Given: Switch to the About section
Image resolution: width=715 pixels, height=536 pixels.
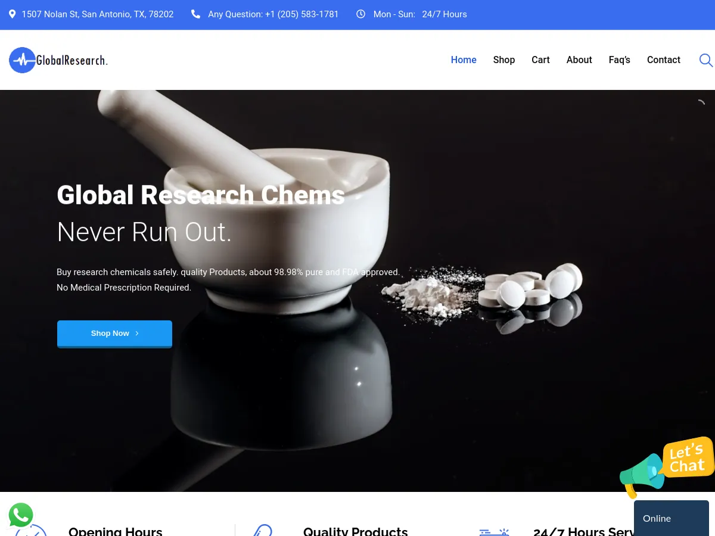Looking at the screenshot, I should [579, 60].
